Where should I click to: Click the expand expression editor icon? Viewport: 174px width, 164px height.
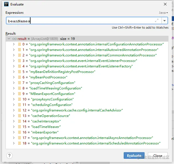tap(157, 20)
